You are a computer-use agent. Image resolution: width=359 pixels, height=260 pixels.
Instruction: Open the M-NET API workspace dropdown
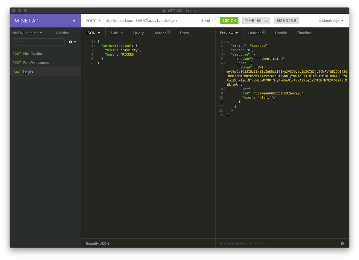45,21
